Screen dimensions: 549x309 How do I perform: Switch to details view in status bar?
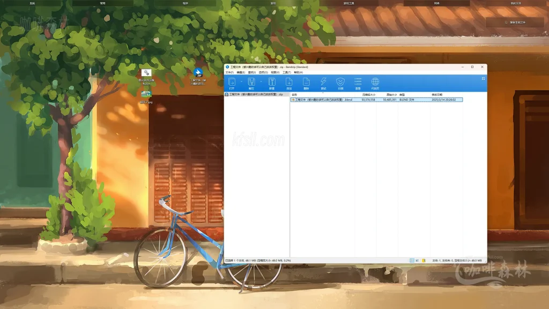(x=412, y=260)
